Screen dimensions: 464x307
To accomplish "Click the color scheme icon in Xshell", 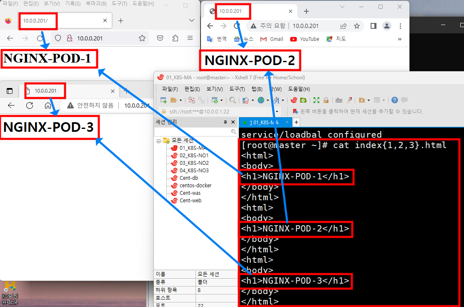I will point(246,101).
